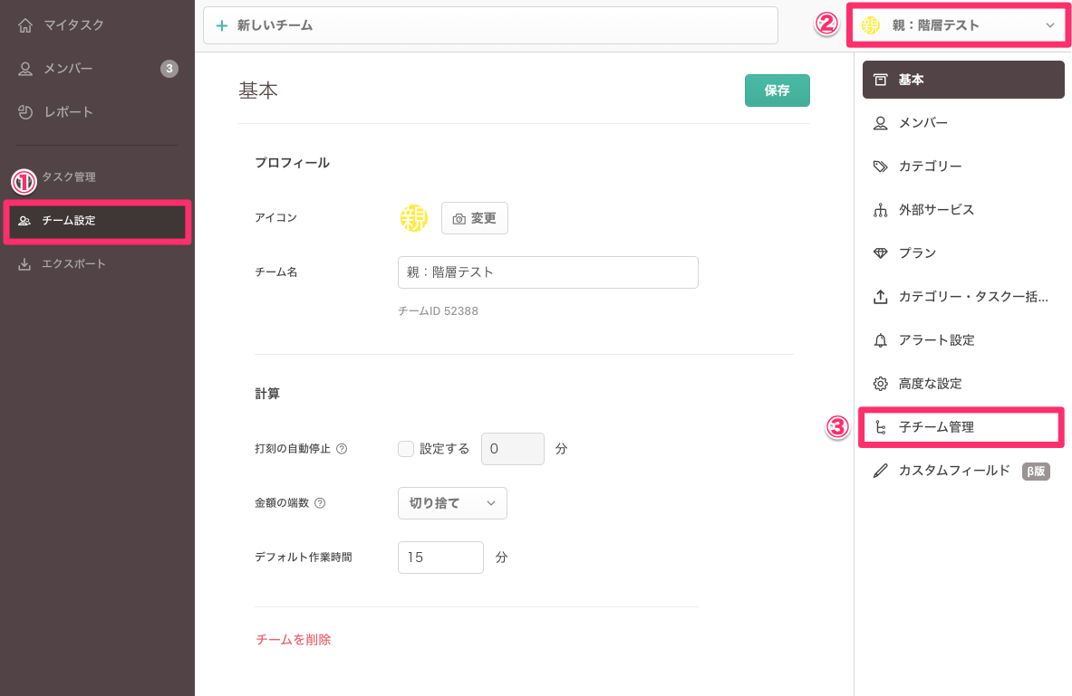Image resolution: width=1072 pixels, height=696 pixels.
Task: Click the home icon beside マイタスク
Action: (x=25, y=25)
